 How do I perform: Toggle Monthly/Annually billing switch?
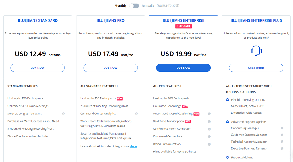coord(134,6)
